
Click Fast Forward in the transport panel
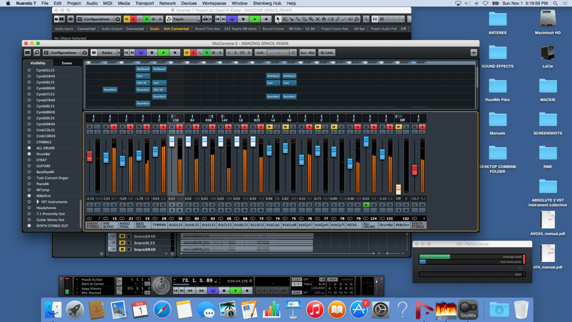tap(201, 291)
